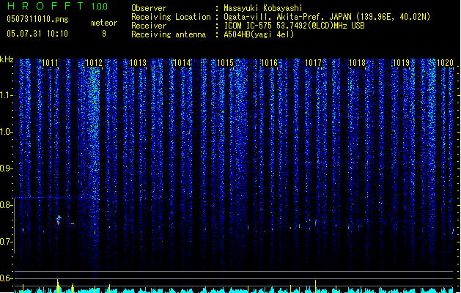Click the 0.7 kHz frequency axis label
The width and height of the screenshot is (461, 293).
coord(6,242)
